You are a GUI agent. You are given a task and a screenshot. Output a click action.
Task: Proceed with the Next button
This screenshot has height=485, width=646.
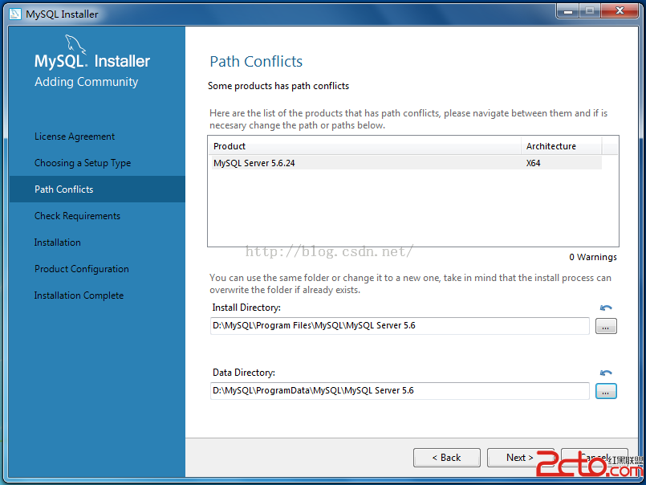point(520,458)
